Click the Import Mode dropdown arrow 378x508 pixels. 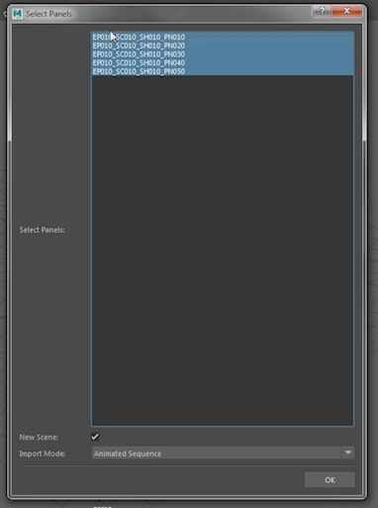pos(348,453)
